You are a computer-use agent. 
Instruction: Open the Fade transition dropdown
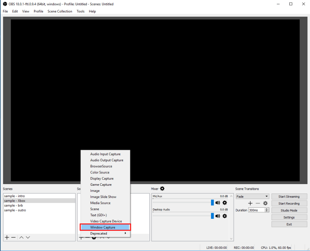(252, 197)
